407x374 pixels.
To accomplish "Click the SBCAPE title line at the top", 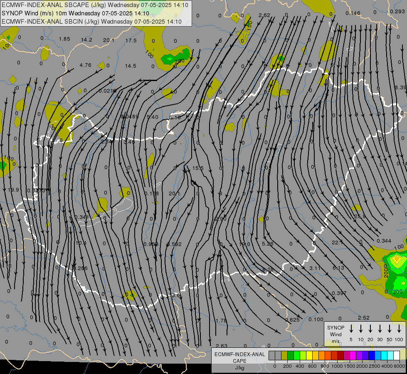I will (95, 5).
